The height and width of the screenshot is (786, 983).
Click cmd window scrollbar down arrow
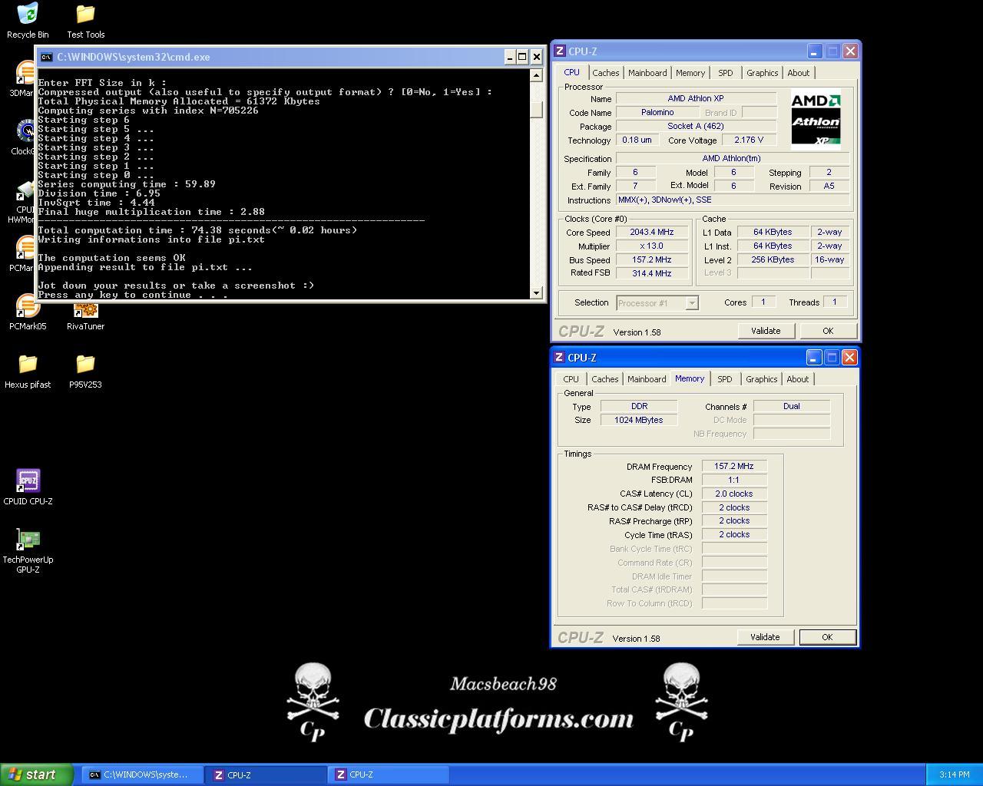coord(536,292)
